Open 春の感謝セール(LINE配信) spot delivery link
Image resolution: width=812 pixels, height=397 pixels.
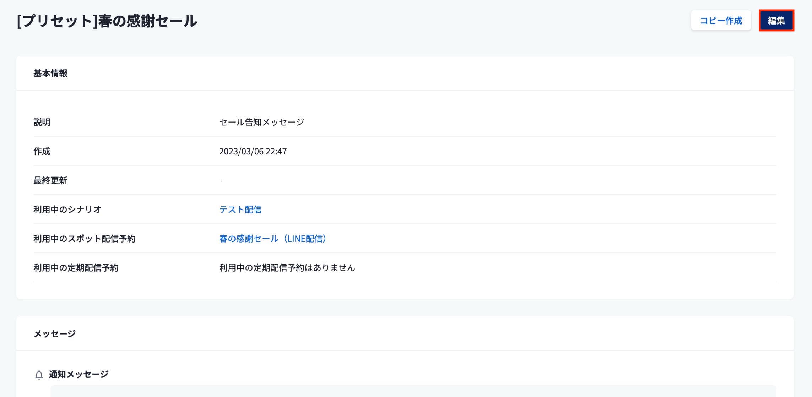click(272, 239)
